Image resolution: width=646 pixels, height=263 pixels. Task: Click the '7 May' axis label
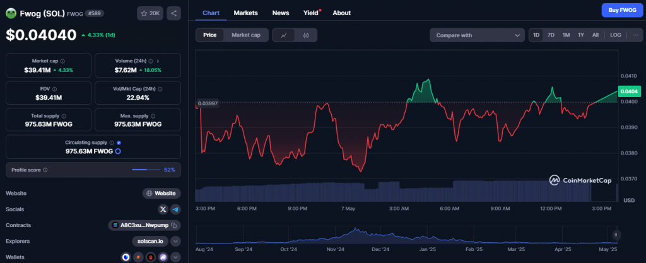tap(348, 209)
